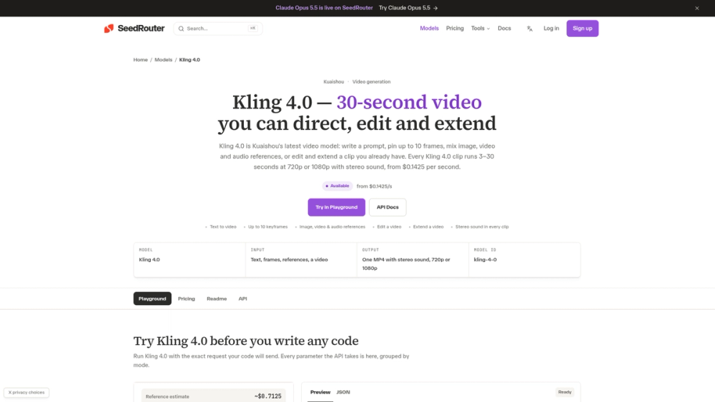Open the API Docs button
Viewport: 715px width, 402px height.
tap(387, 207)
